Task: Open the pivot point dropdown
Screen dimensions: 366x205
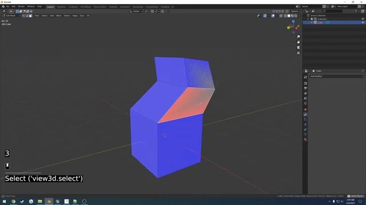Action: point(147,11)
